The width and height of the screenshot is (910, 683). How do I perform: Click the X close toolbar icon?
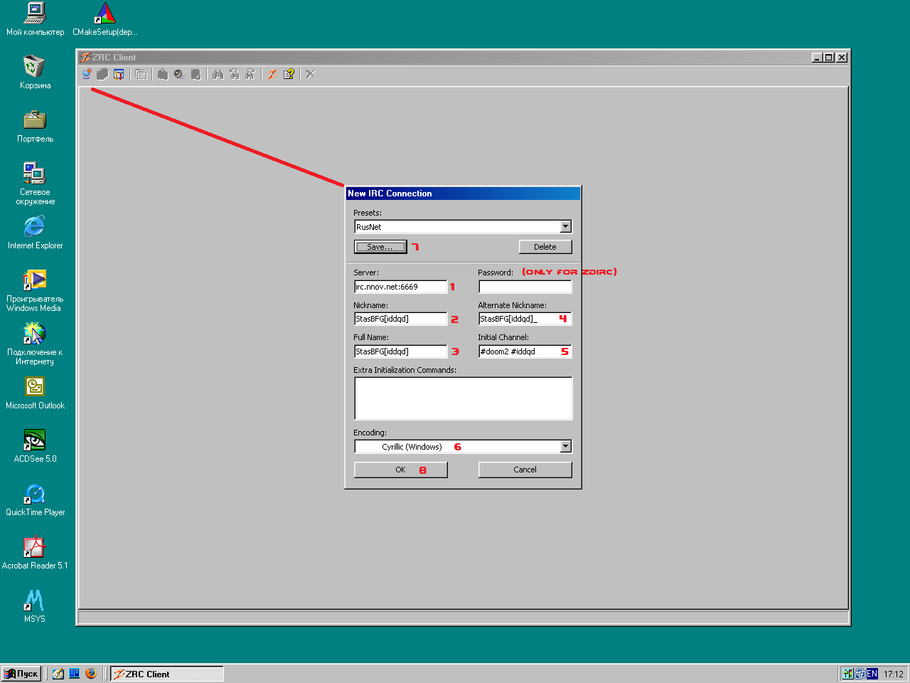[311, 74]
